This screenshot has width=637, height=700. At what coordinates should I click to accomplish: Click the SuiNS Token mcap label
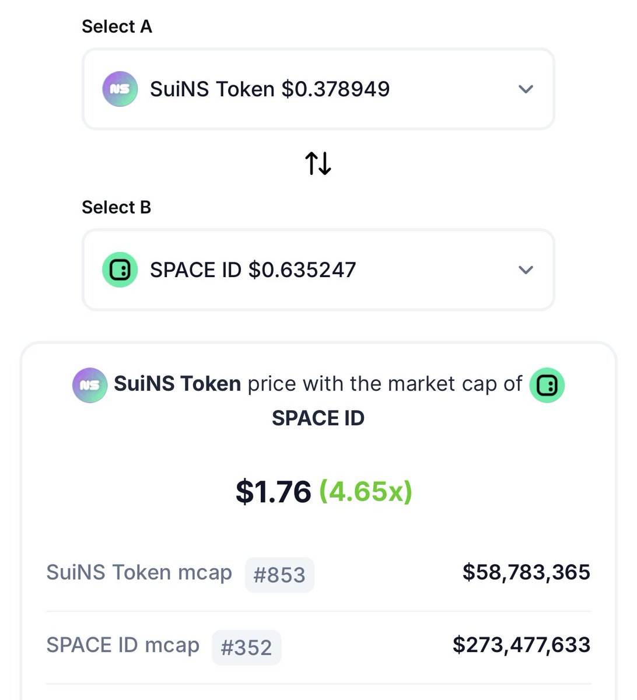click(x=139, y=572)
